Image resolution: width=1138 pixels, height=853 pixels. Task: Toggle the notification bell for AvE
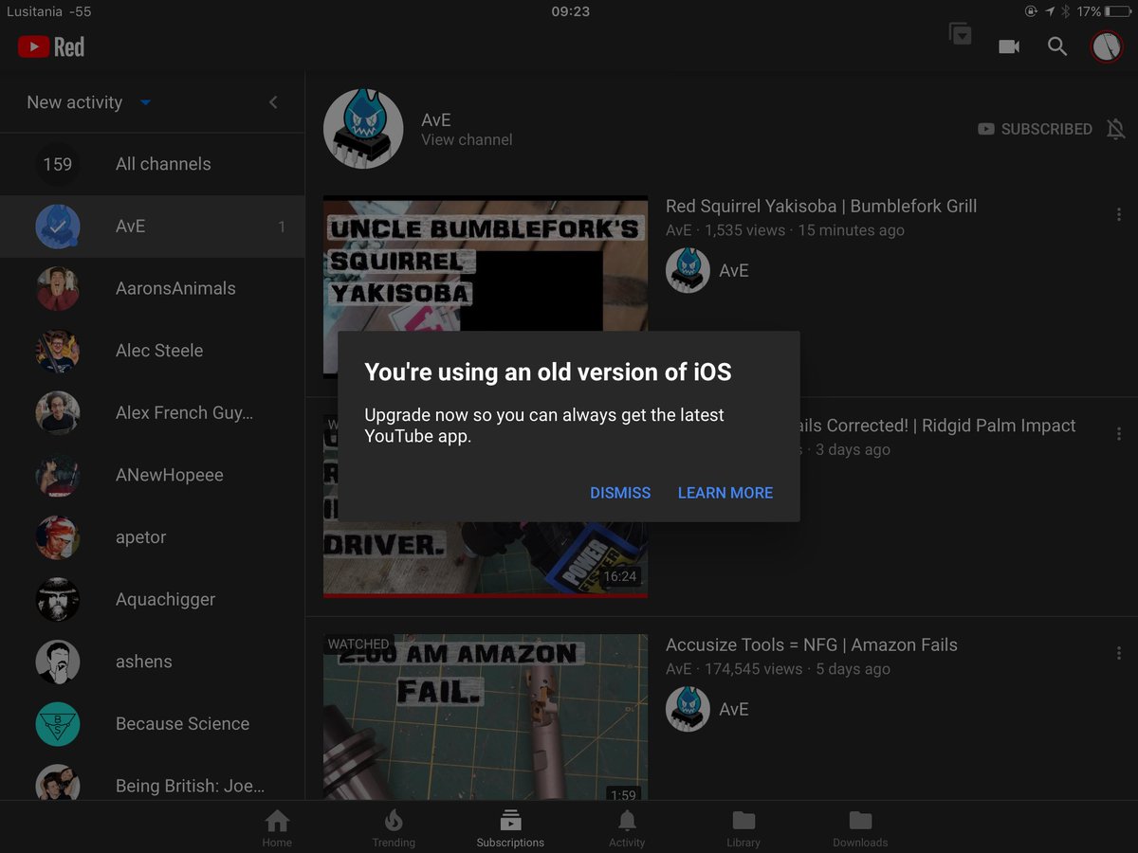1116,129
